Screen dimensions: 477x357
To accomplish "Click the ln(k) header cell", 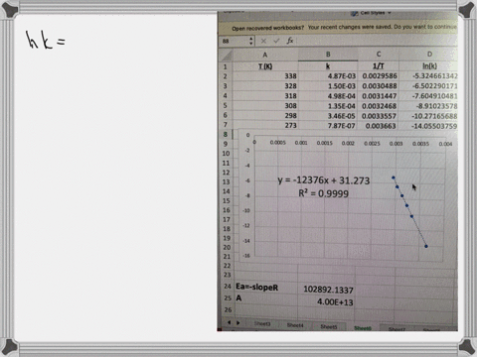I will 429,66.
